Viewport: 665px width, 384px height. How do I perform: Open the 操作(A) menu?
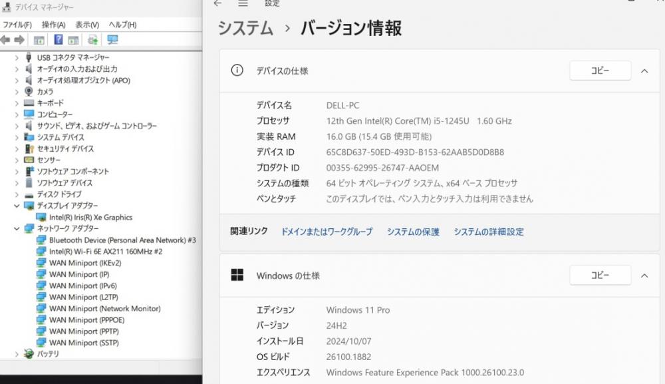click(x=53, y=25)
